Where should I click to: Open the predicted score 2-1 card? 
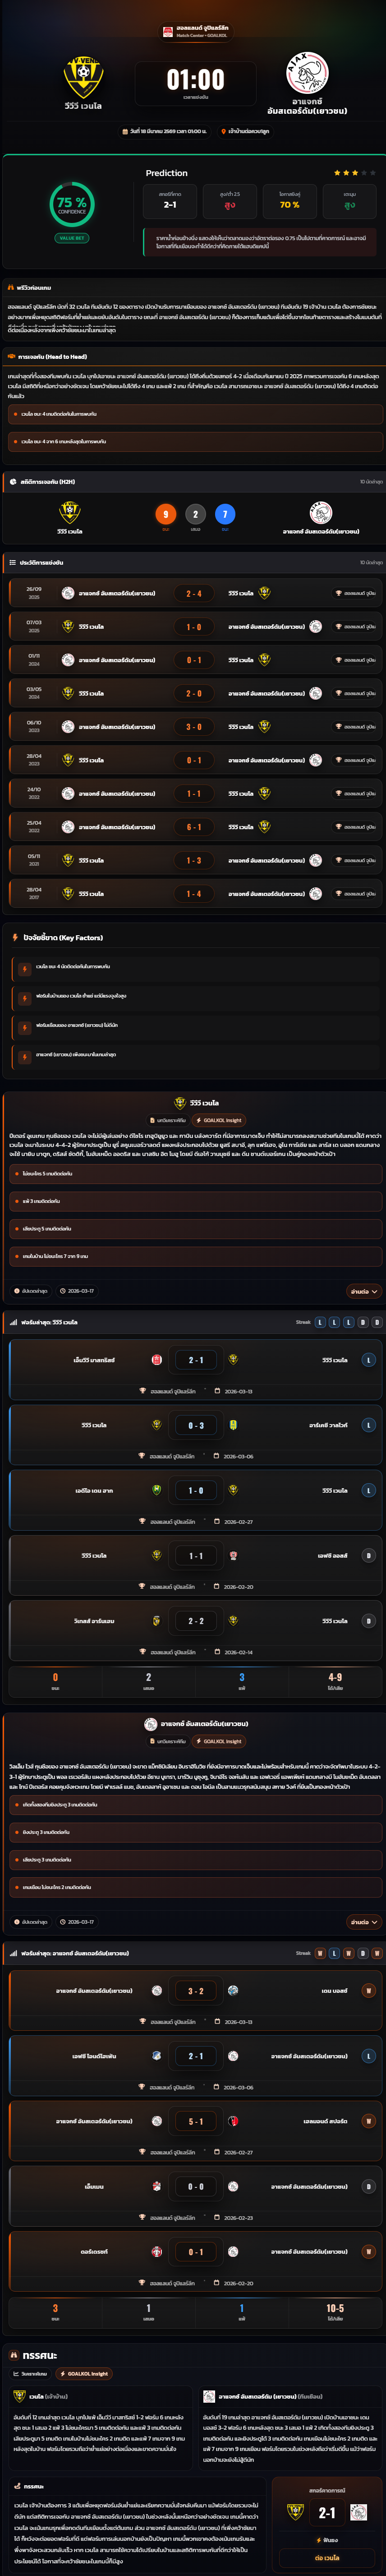coord(170,201)
